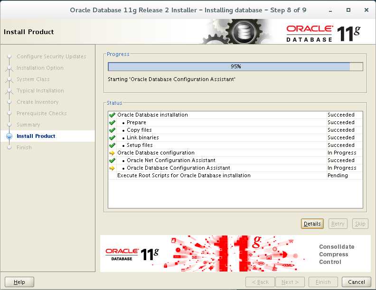Click the Finish button at bottom
This screenshot has height=290, width=376.
tap(323, 282)
